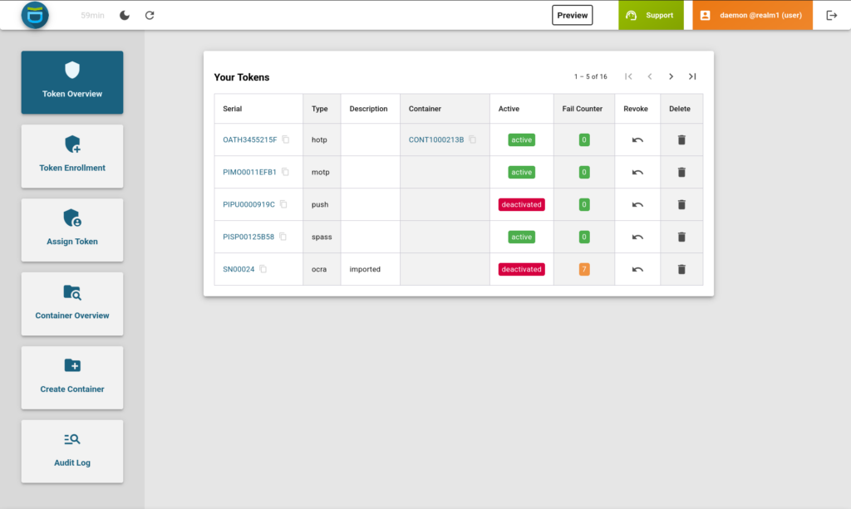
Task: Delete the OATH3455215F token
Action: coord(681,139)
